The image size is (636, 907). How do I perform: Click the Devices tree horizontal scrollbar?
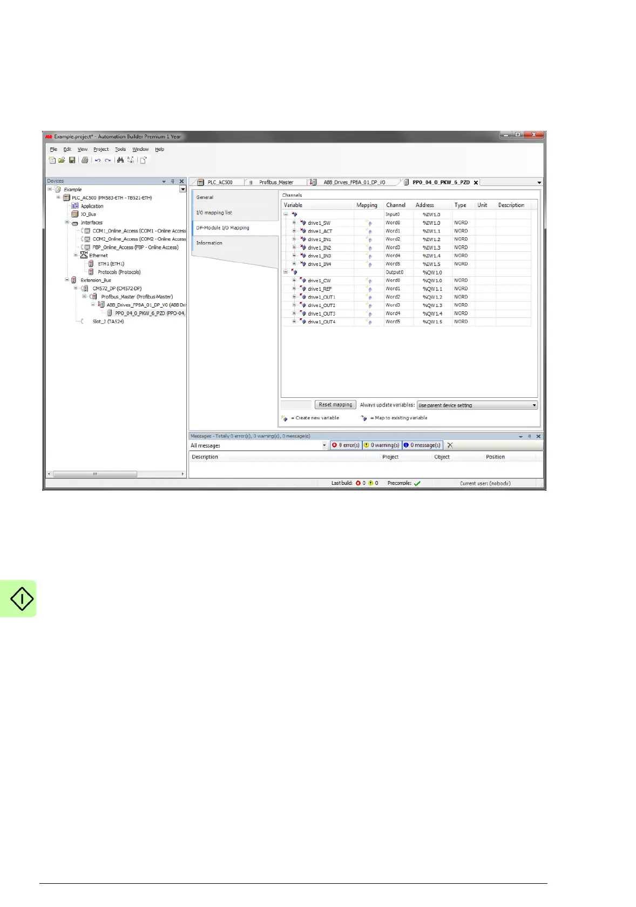(95, 474)
